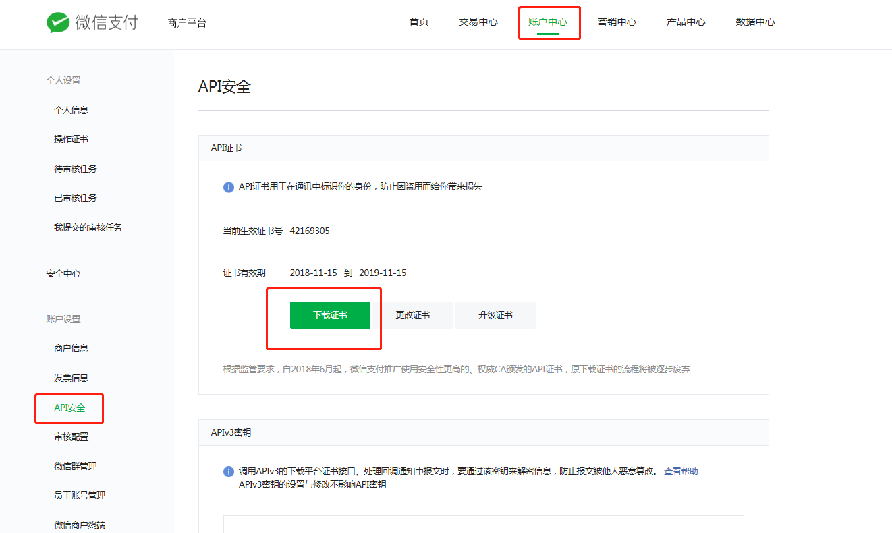
Task: Select the green API安全 sidebar item
Action: click(x=69, y=408)
